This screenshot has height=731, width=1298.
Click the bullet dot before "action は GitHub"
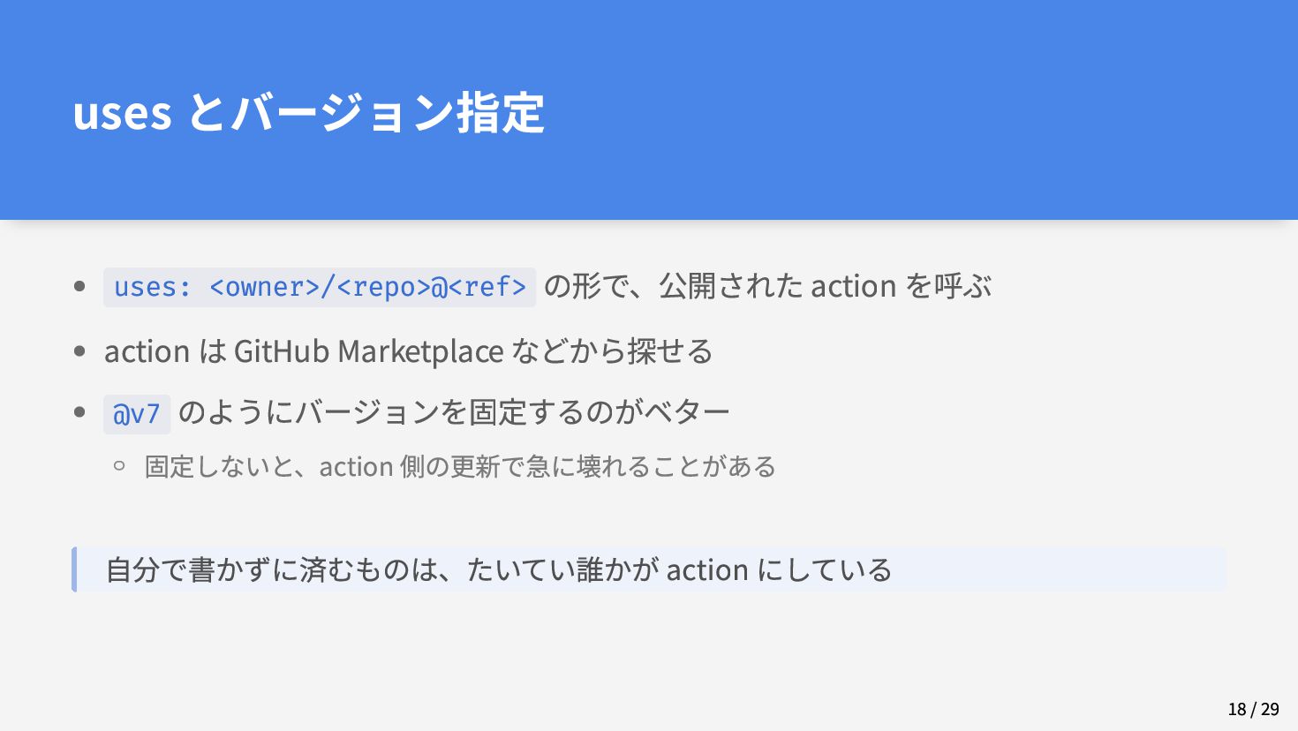click(79, 351)
